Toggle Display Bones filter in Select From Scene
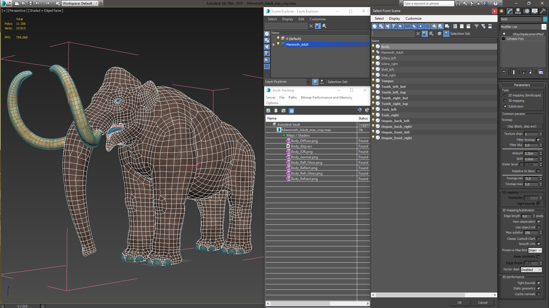 coord(427,26)
